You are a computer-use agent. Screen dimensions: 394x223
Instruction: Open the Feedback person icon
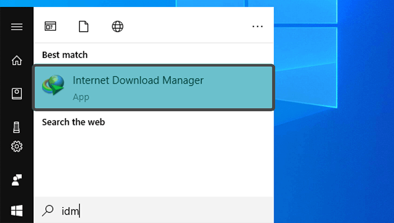pos(16,180)
